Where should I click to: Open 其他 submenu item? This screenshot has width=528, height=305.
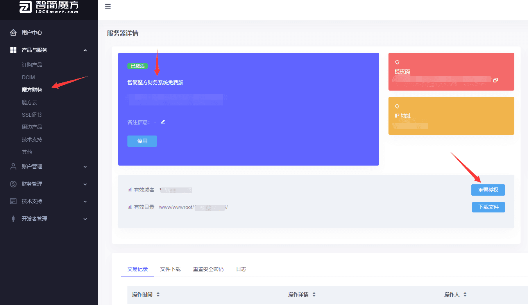27,152
